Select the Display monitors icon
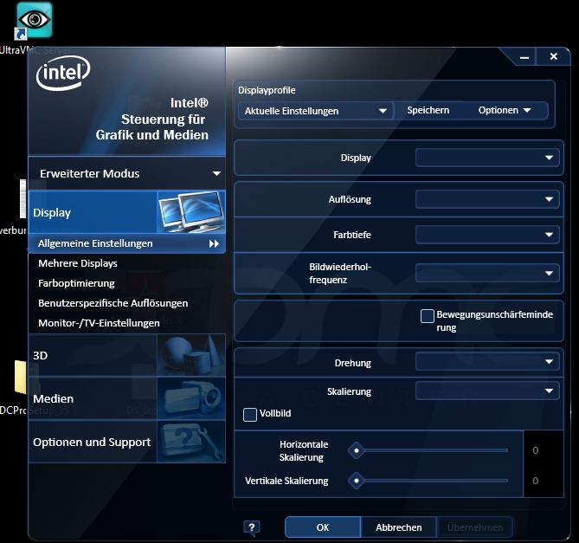The image size is (579, 543). point(191,211)
